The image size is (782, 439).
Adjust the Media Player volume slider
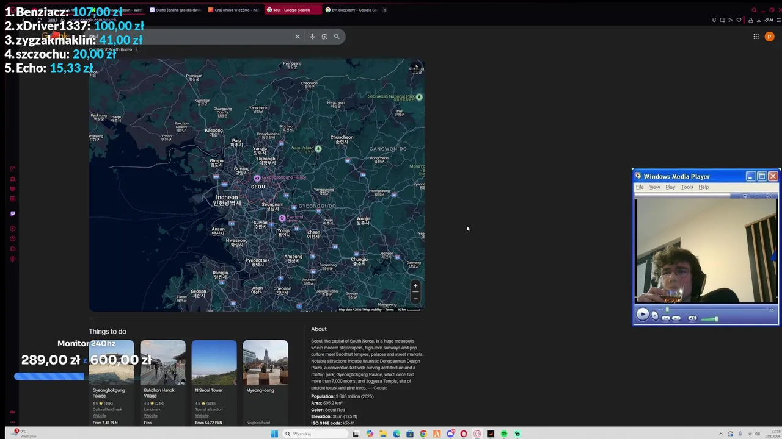[709, 319]
